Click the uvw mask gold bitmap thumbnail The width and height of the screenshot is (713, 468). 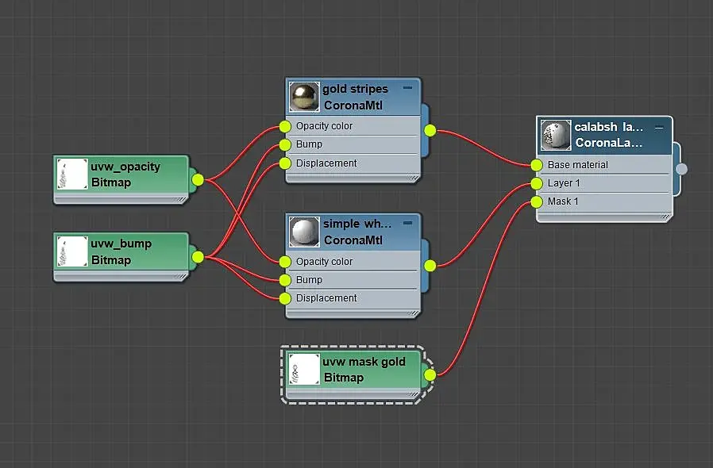pyautogui.click(x=304, y=370)
